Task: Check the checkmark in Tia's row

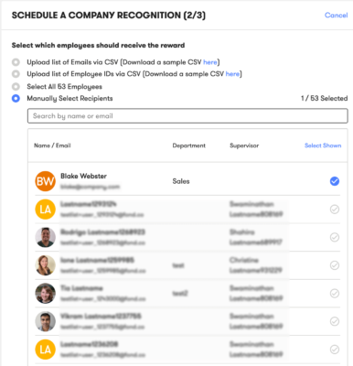Action: [x=335, y=294]
